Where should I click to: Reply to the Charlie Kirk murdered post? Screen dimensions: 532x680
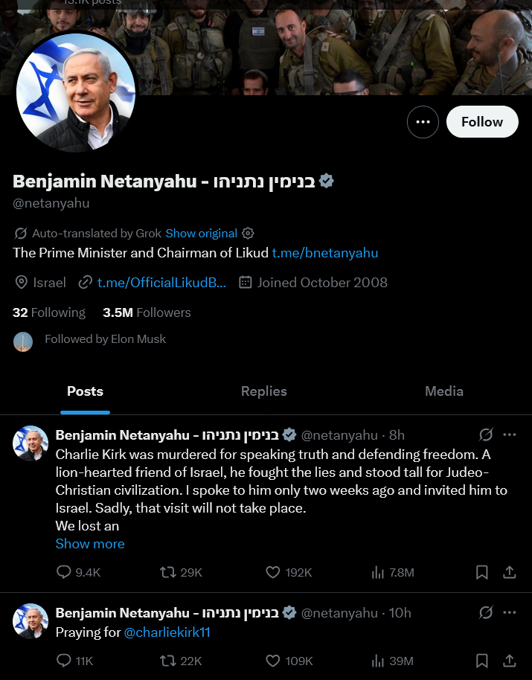click(65, 572)
